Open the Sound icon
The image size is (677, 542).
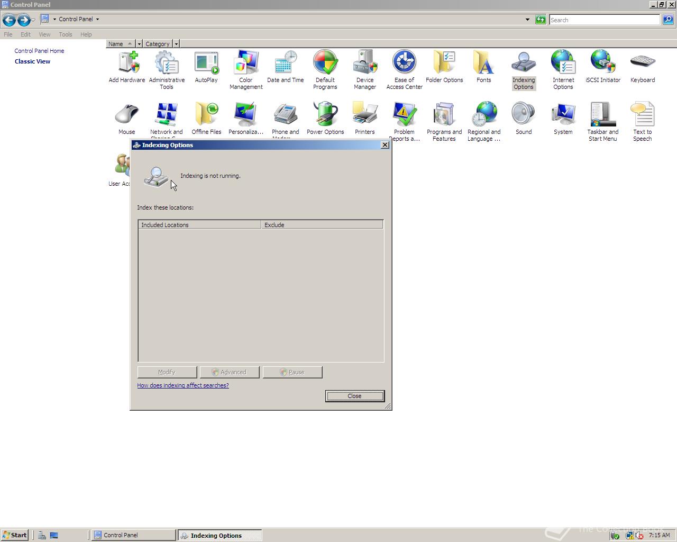coord(524,118)
